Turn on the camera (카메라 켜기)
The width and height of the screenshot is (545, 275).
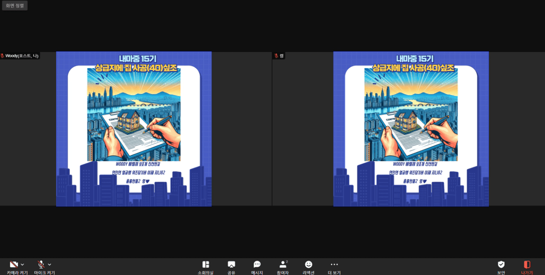tap(14, 265)
